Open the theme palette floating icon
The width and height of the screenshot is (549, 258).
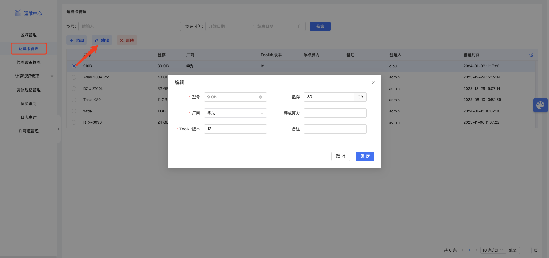coord(540,105)
